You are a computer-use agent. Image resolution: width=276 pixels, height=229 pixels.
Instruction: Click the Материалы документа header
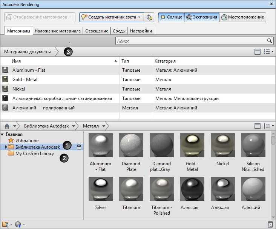pos(28,52)
